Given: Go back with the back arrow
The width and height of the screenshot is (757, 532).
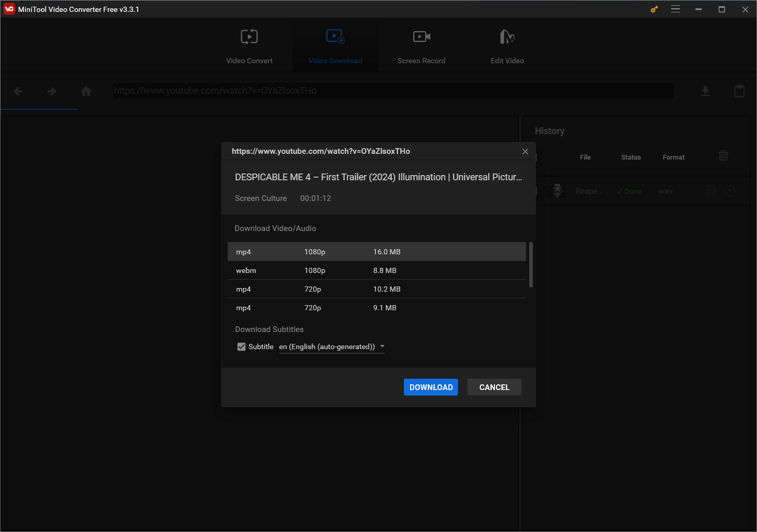Looking at the screenshot, I should pos(18,92).
